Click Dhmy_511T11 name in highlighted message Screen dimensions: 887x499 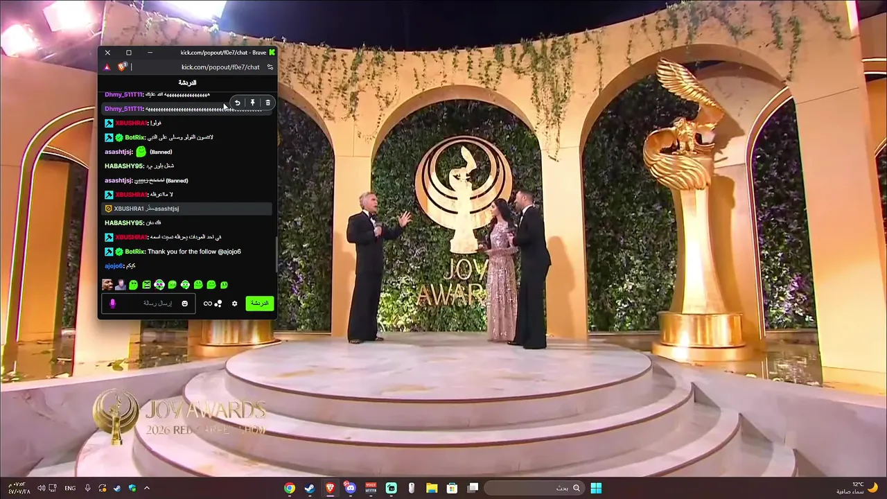(x=123, y=109)
